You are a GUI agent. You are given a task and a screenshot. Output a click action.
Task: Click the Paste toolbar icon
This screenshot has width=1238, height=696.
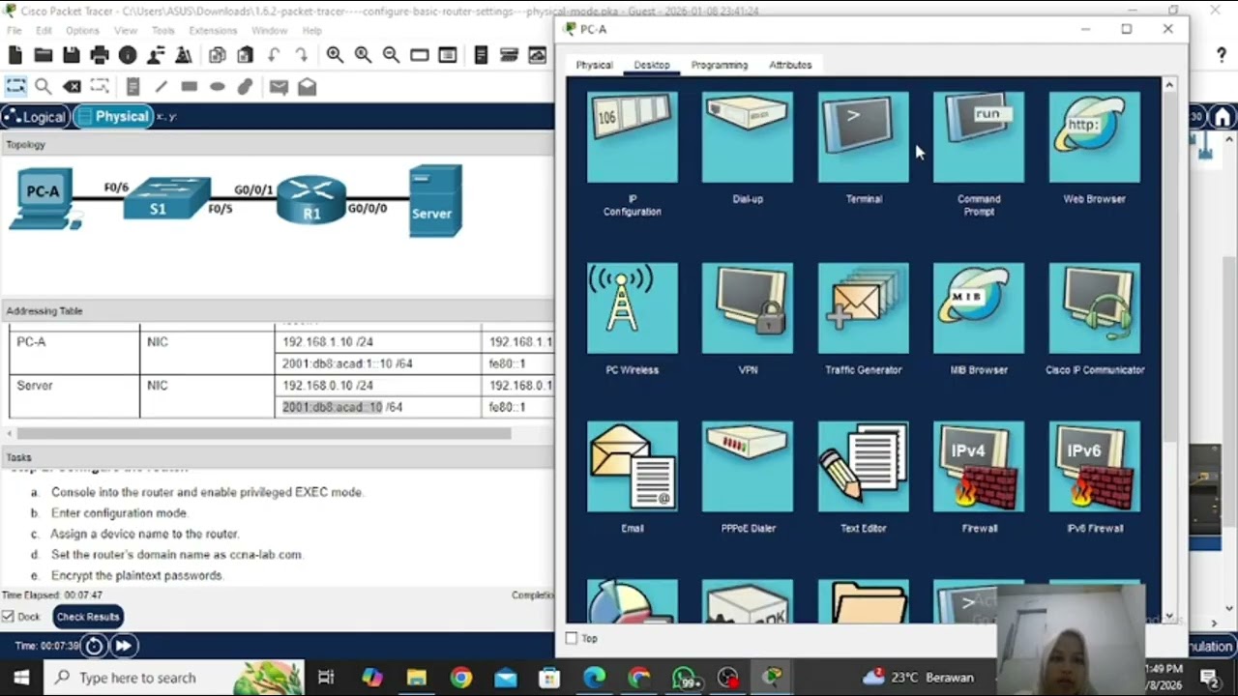[245, 55]
